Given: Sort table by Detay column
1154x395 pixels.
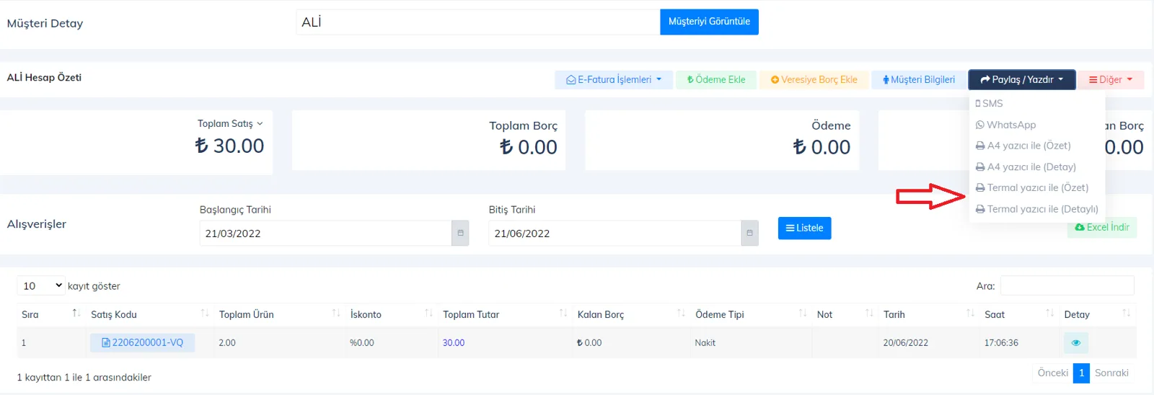Looking at the screenshot, I should (1098, 314).
